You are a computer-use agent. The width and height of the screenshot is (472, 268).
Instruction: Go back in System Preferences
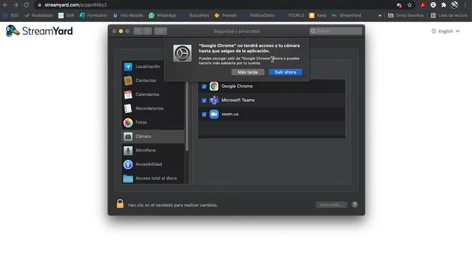pos(138,31)
